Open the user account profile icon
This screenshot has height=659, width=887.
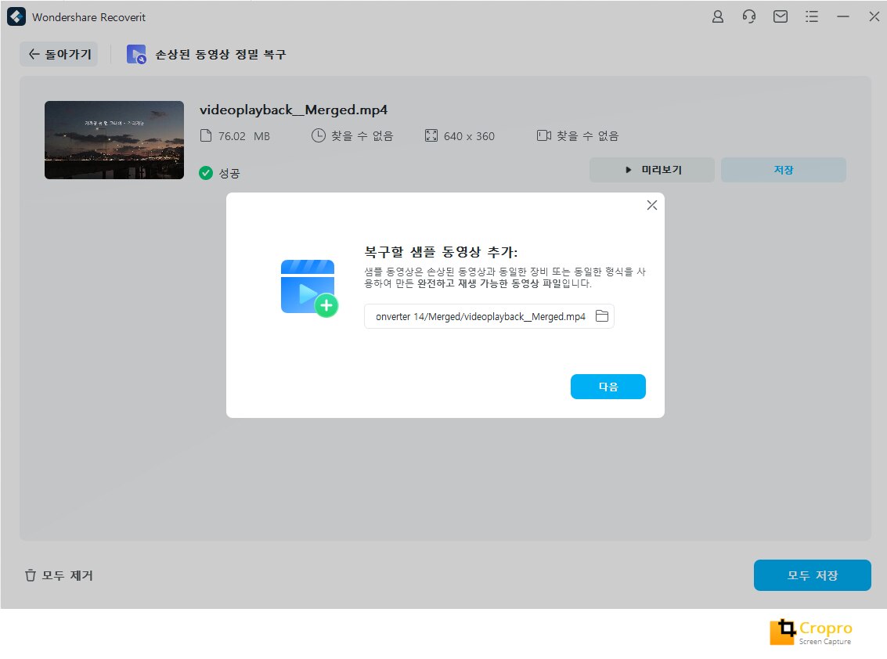tap(717, 17)
